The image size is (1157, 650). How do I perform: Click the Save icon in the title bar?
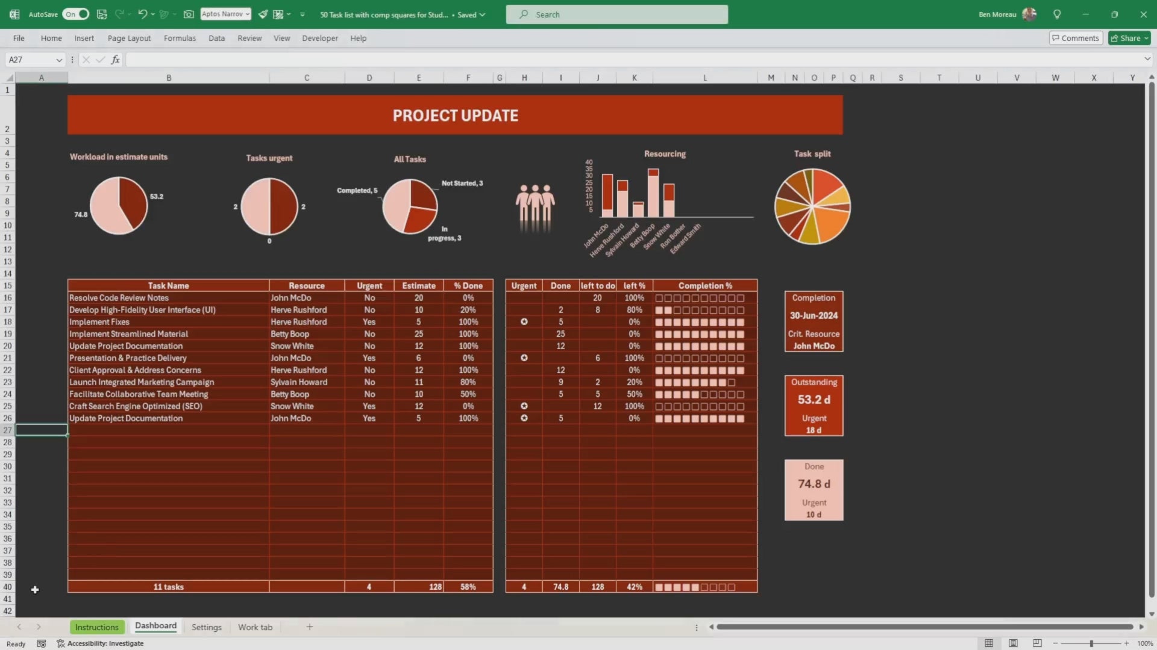102,14
